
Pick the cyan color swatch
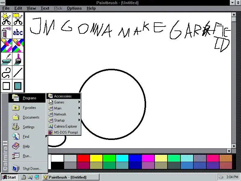(x=122, y=158)
